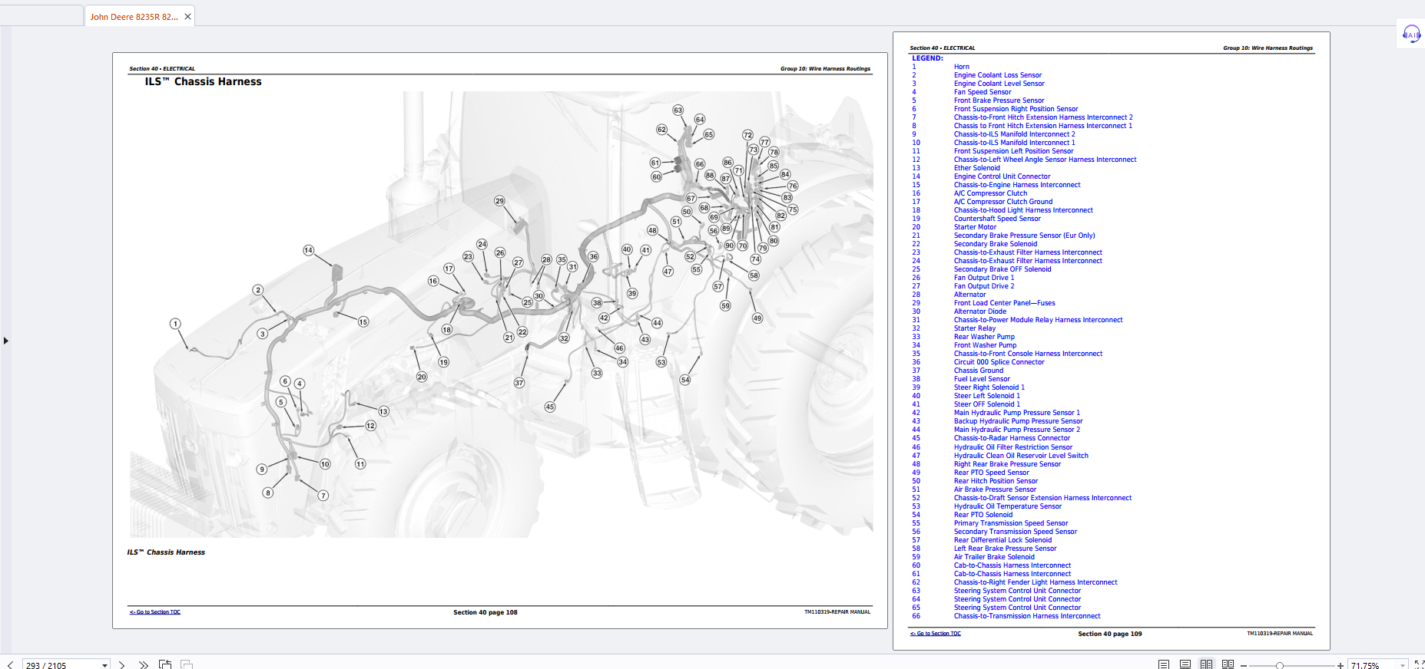Open 'Fan Speed Sensor' legend link
1425x669 pixels.
(x=983, y=92)
